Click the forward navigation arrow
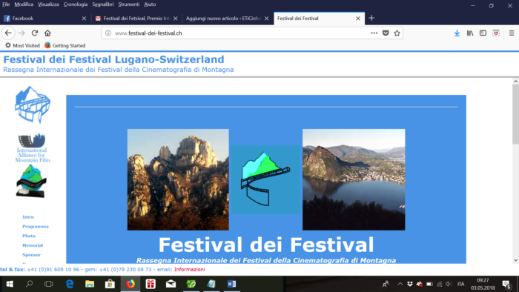The height and width of the screenshot is (292, 519). (22, 33)
